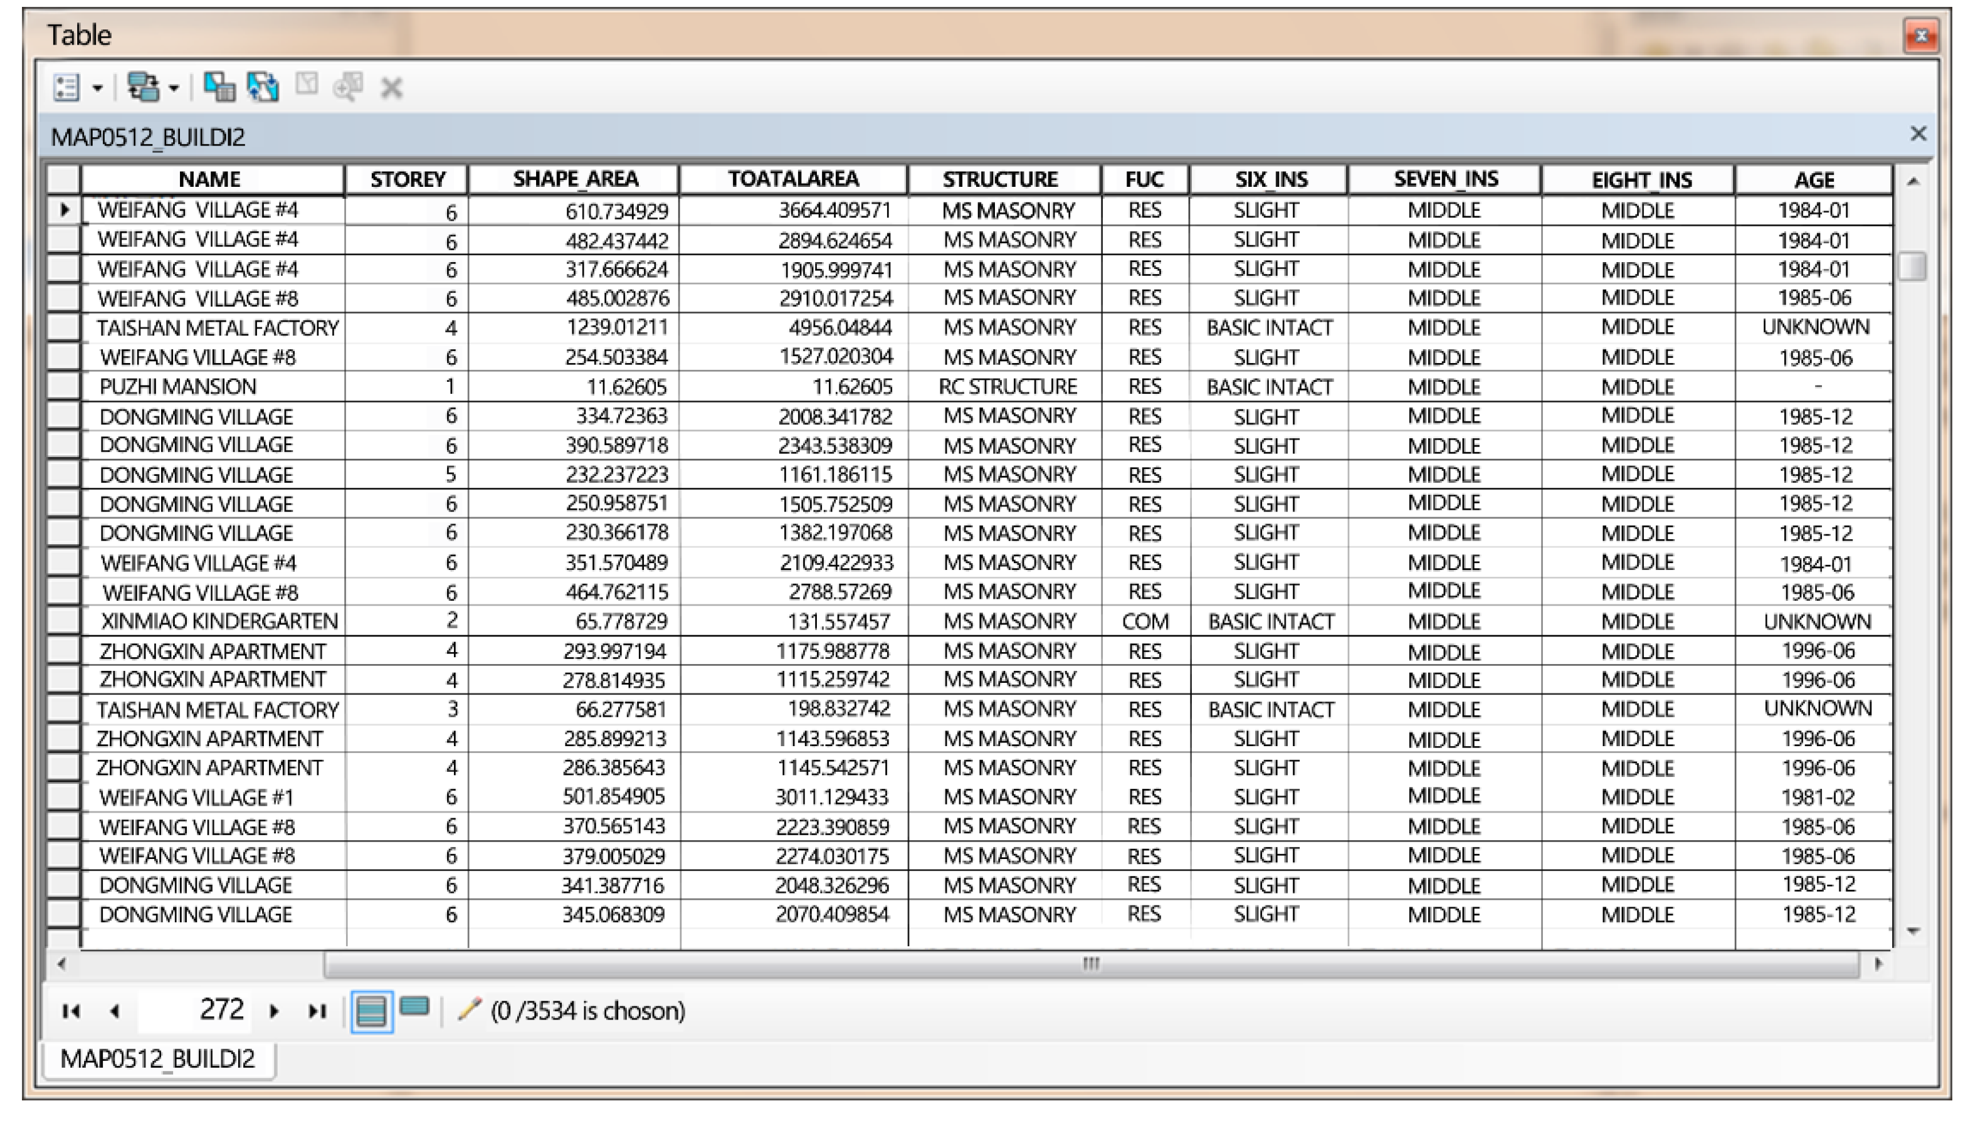Click the 3664.409571 total area cell

794,210
